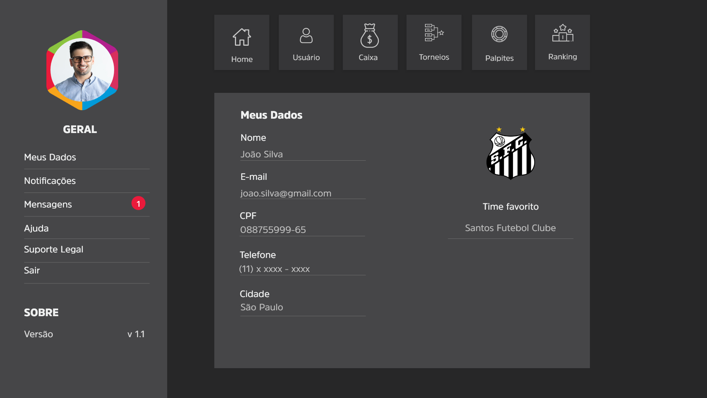Open the Usuário person icon tile
The width and height of the screenshot is (707, 398).
(x=306, y=36)
